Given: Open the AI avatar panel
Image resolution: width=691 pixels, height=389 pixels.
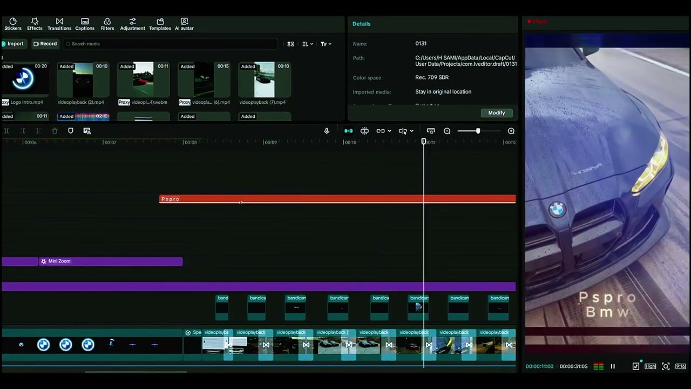Looking at the screenshot, I should (184, 24).
